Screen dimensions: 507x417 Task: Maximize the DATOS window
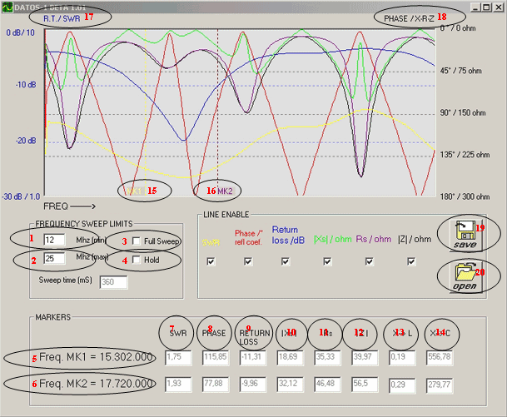485,6
